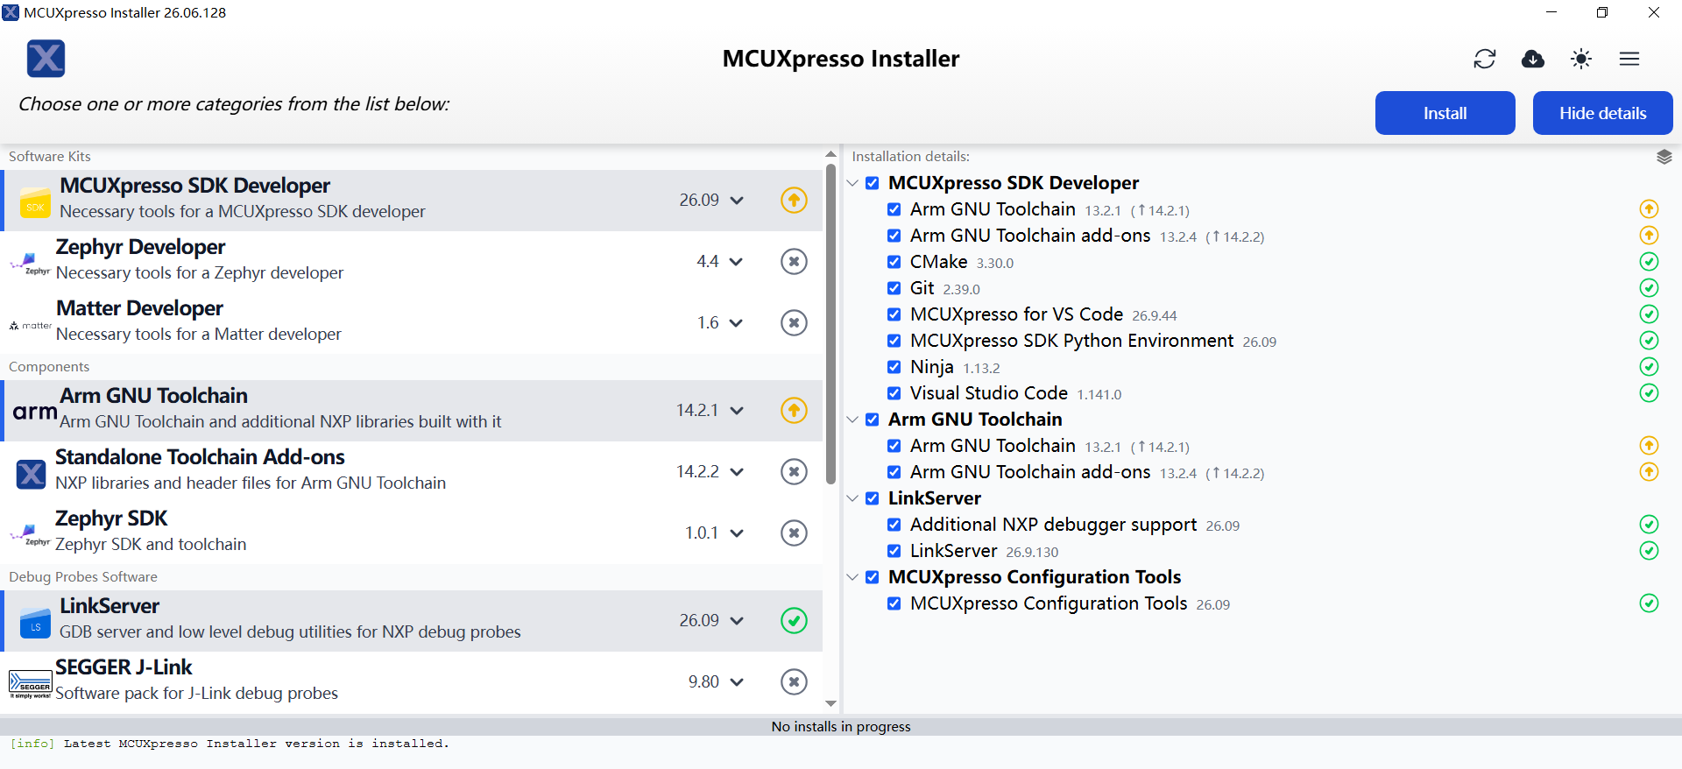Viewport: 1682px width, 769px height.
Task: Toggle the Visual Studio Code checkbox
Action: pyautogui.click(x=894, y=393)
